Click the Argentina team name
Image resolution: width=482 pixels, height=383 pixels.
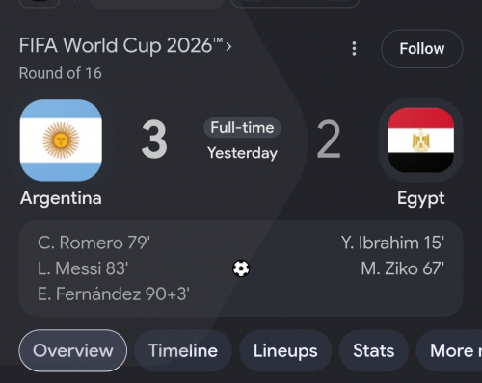61,198
